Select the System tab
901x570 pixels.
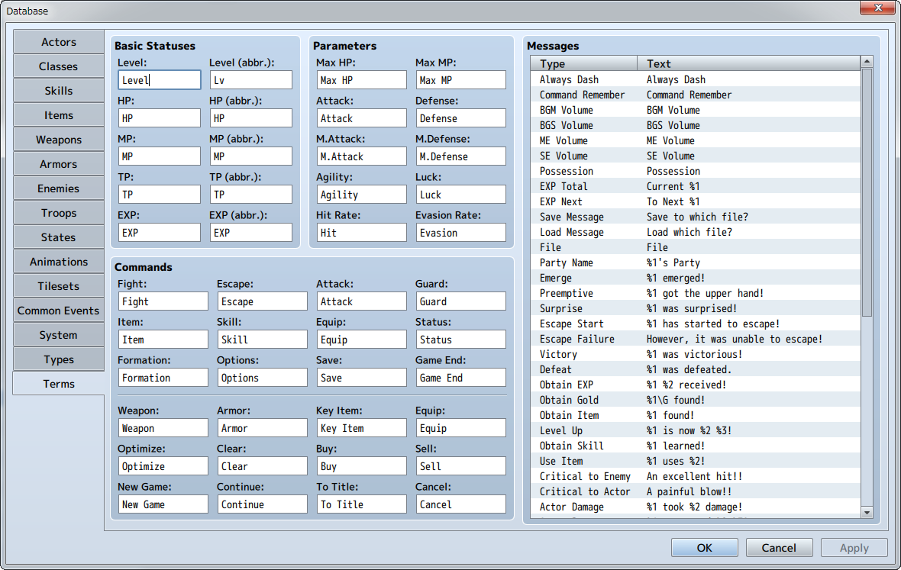(x=59, y=335)
